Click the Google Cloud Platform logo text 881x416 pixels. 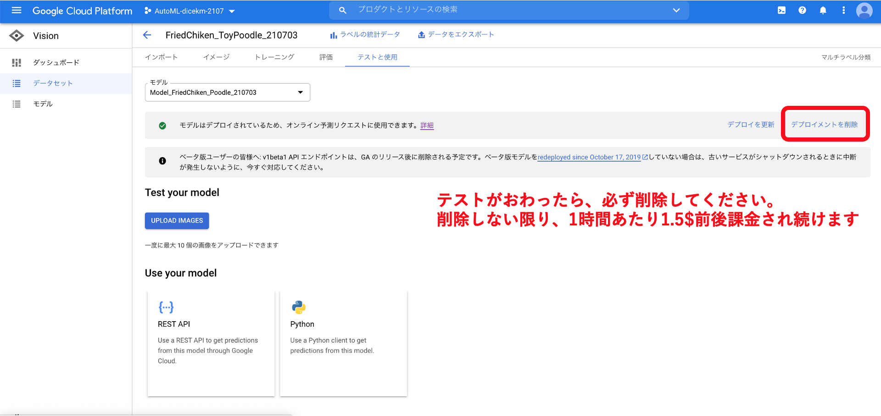click(82, 11)
